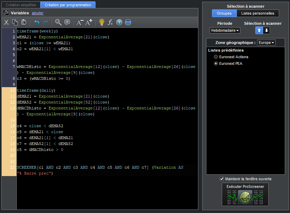Decrease the editor font size
290x213 pixels.
(80, 23)
